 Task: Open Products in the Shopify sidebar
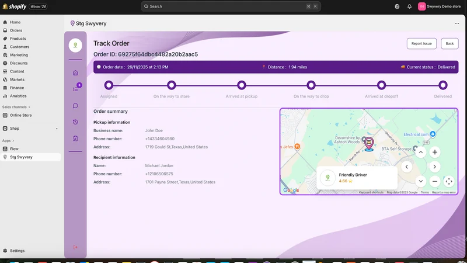click(x=18, y=39)
